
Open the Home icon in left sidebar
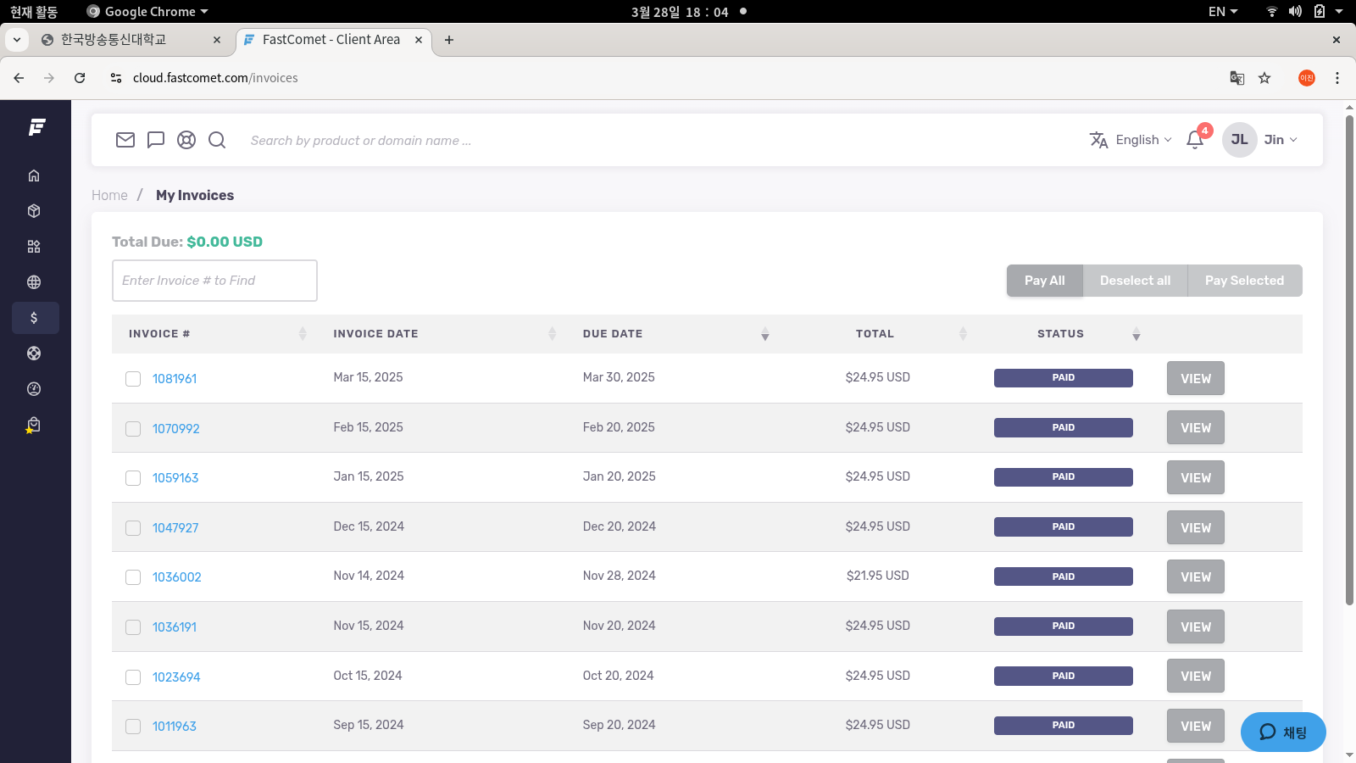[x=34, y=175]
